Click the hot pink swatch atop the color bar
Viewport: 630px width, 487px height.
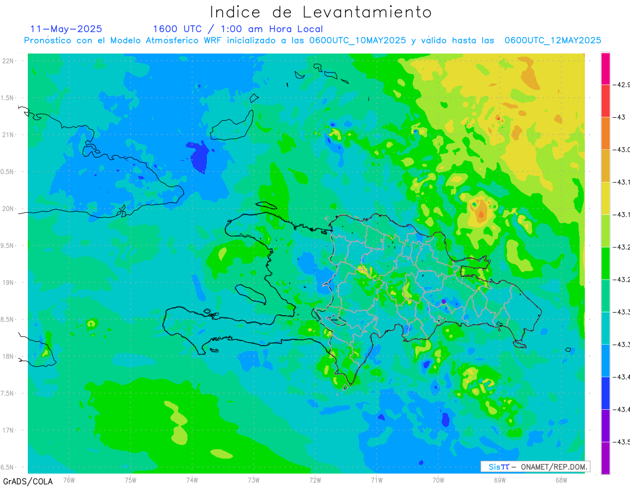tap(605, 68)
